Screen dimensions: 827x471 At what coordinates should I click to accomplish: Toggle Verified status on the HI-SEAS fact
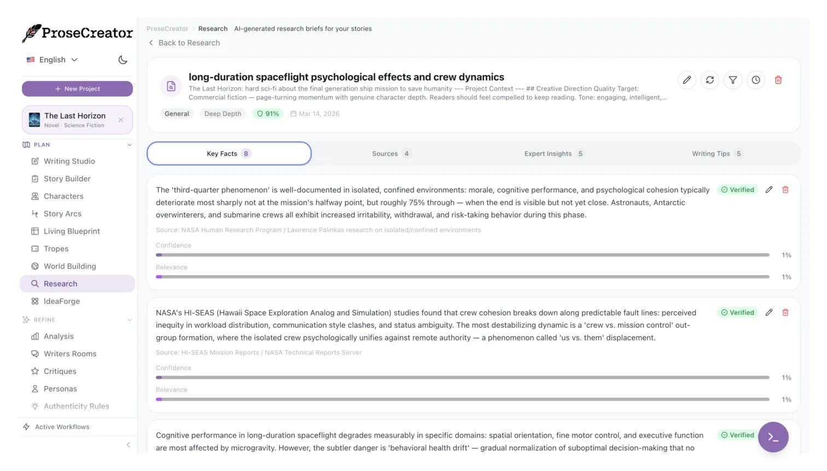pyautogui.click(x=737, y=312)
